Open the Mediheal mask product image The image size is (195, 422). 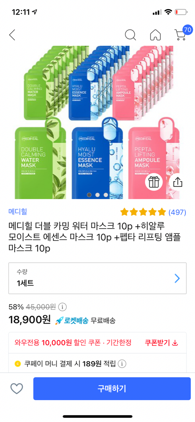click(x=97, y=122)
